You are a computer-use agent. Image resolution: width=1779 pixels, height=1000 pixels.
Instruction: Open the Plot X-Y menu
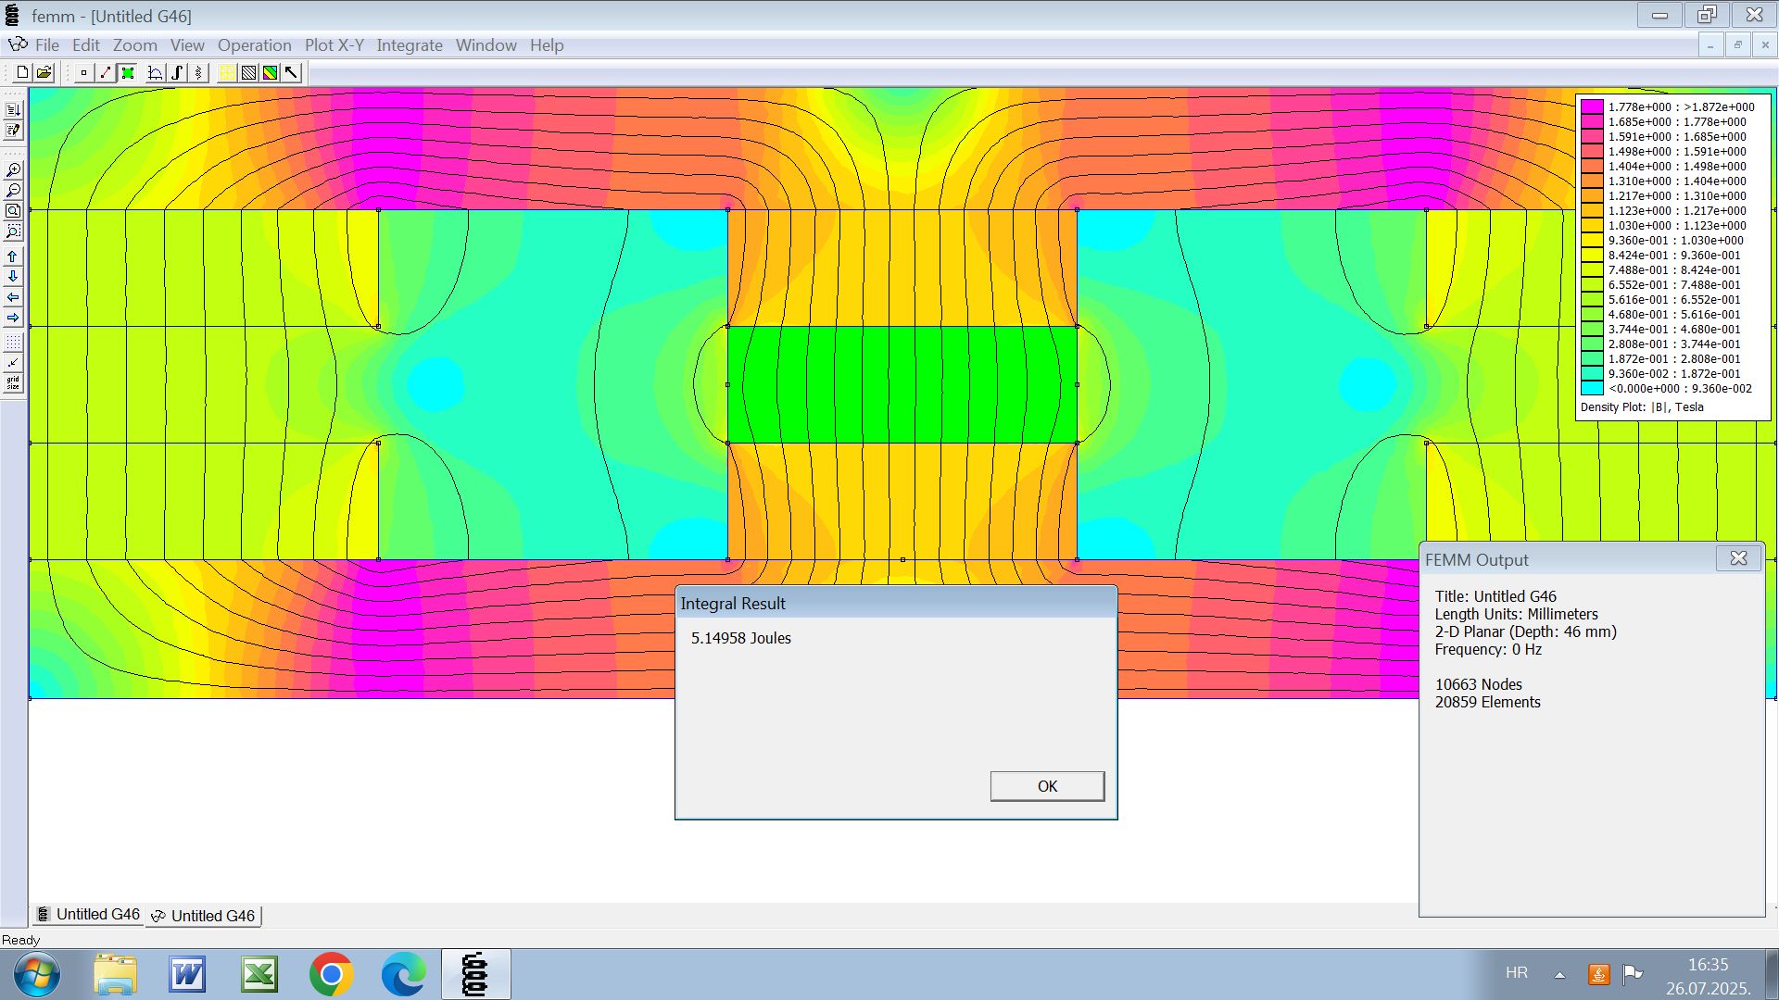coord(334,45)
